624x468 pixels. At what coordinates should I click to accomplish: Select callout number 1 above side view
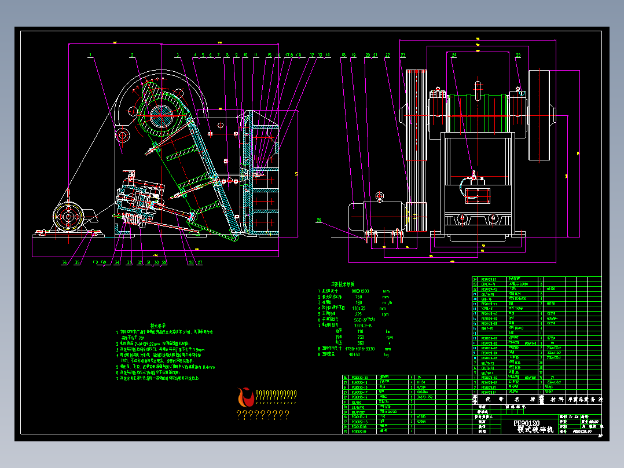(x=90, y=56)
